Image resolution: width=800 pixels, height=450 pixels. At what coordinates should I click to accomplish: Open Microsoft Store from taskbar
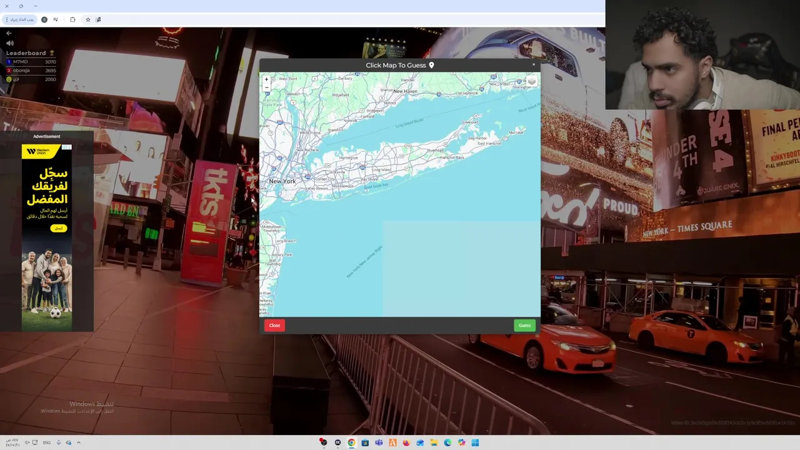point(365,442)
